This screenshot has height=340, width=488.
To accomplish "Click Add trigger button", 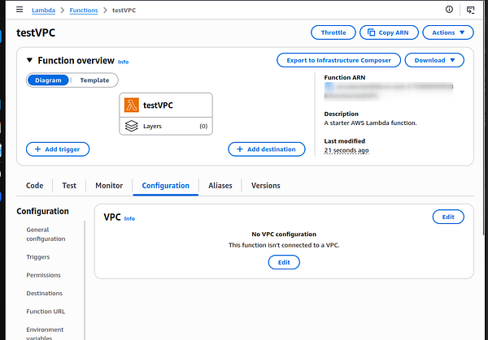I will [58, 149].
